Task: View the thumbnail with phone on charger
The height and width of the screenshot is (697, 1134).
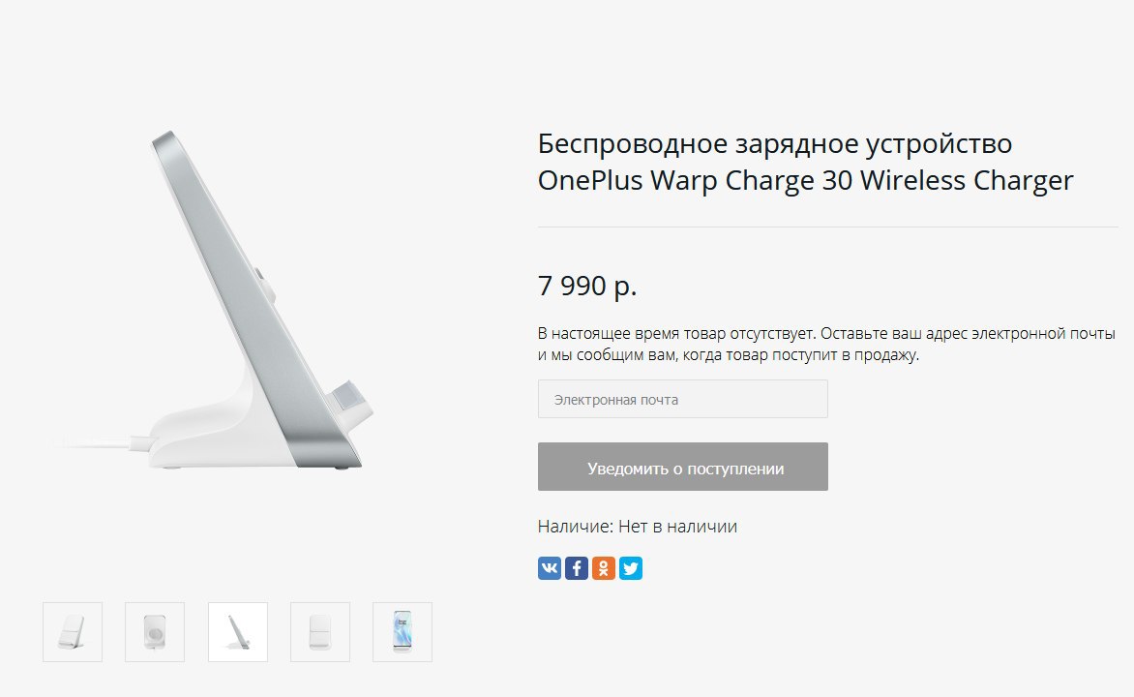Action: click(x=403, y=632)
